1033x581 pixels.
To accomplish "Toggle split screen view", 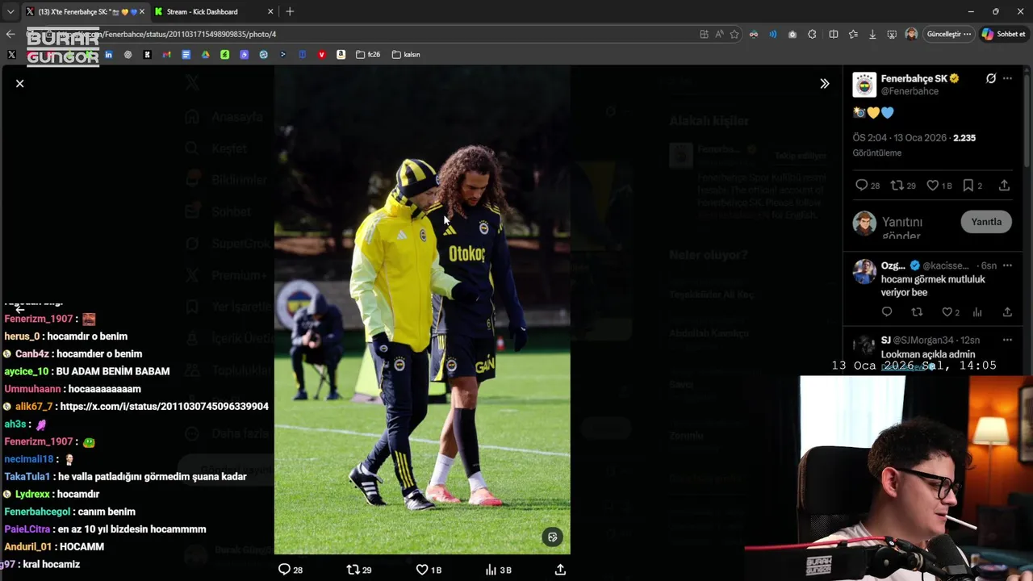I will 834,34.
